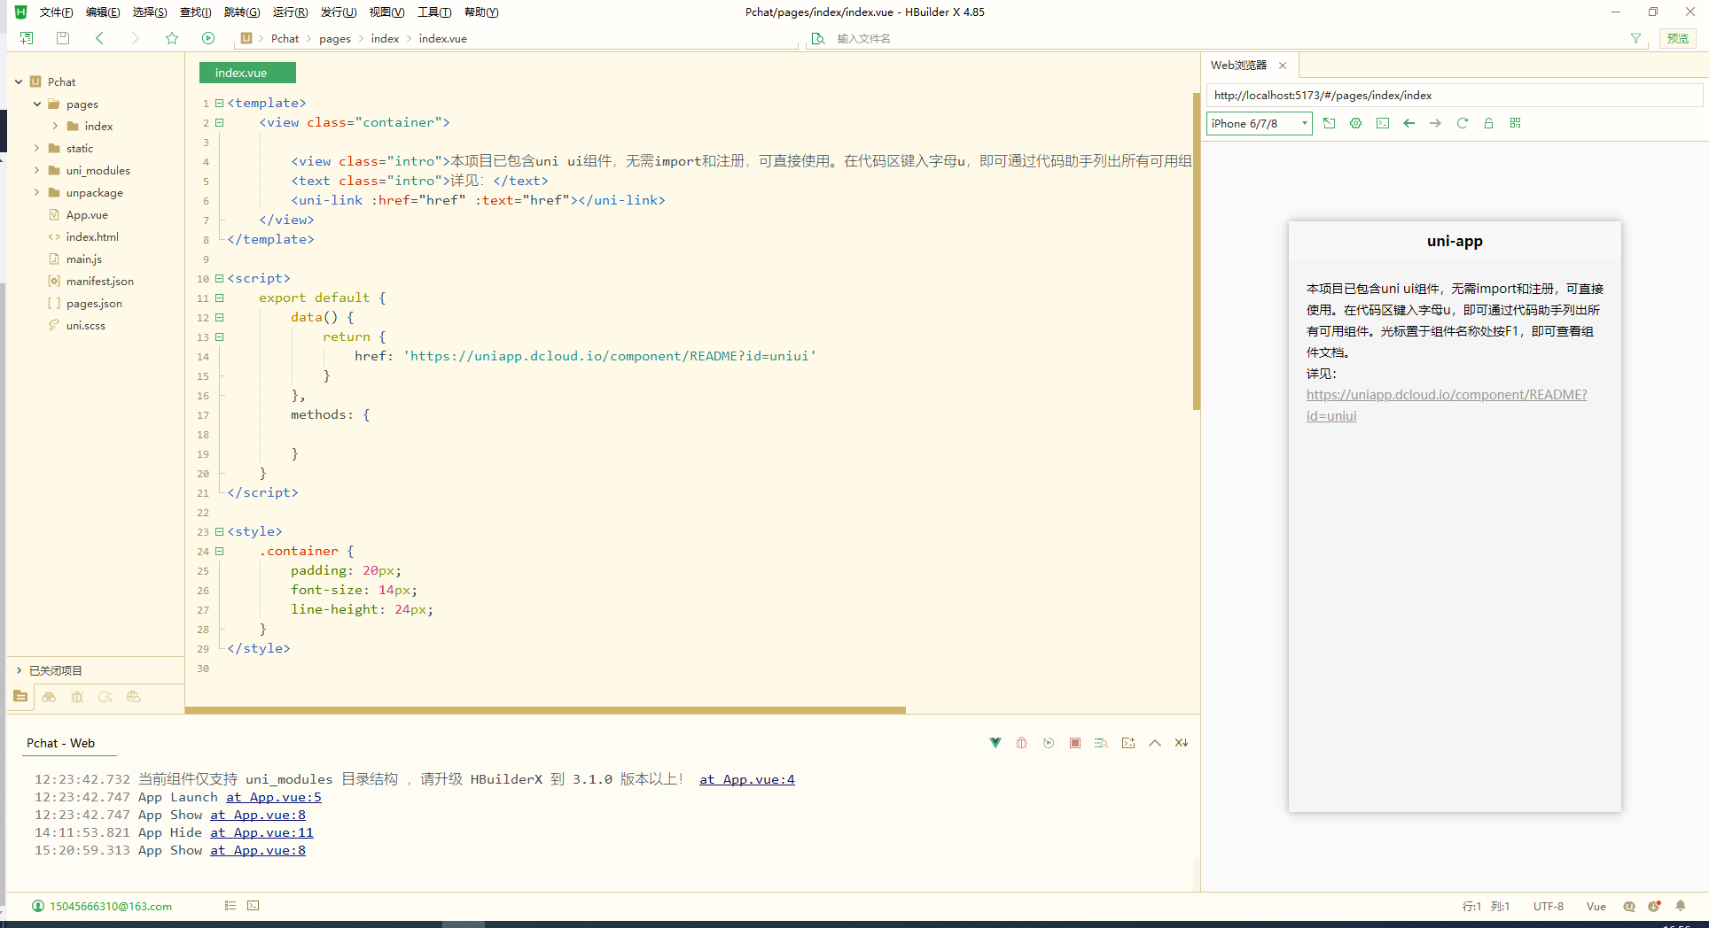Expand the 已关闭项目 section
Viewport: 1709px width, 928px height.
(19, 670)
